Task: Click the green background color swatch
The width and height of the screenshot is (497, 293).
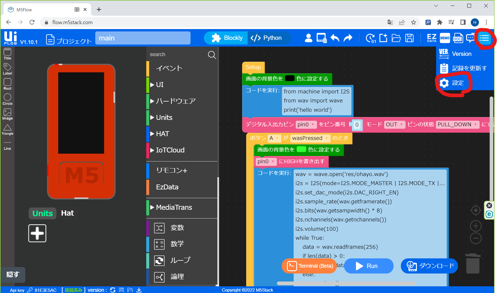Action: [x=301, y=149]
